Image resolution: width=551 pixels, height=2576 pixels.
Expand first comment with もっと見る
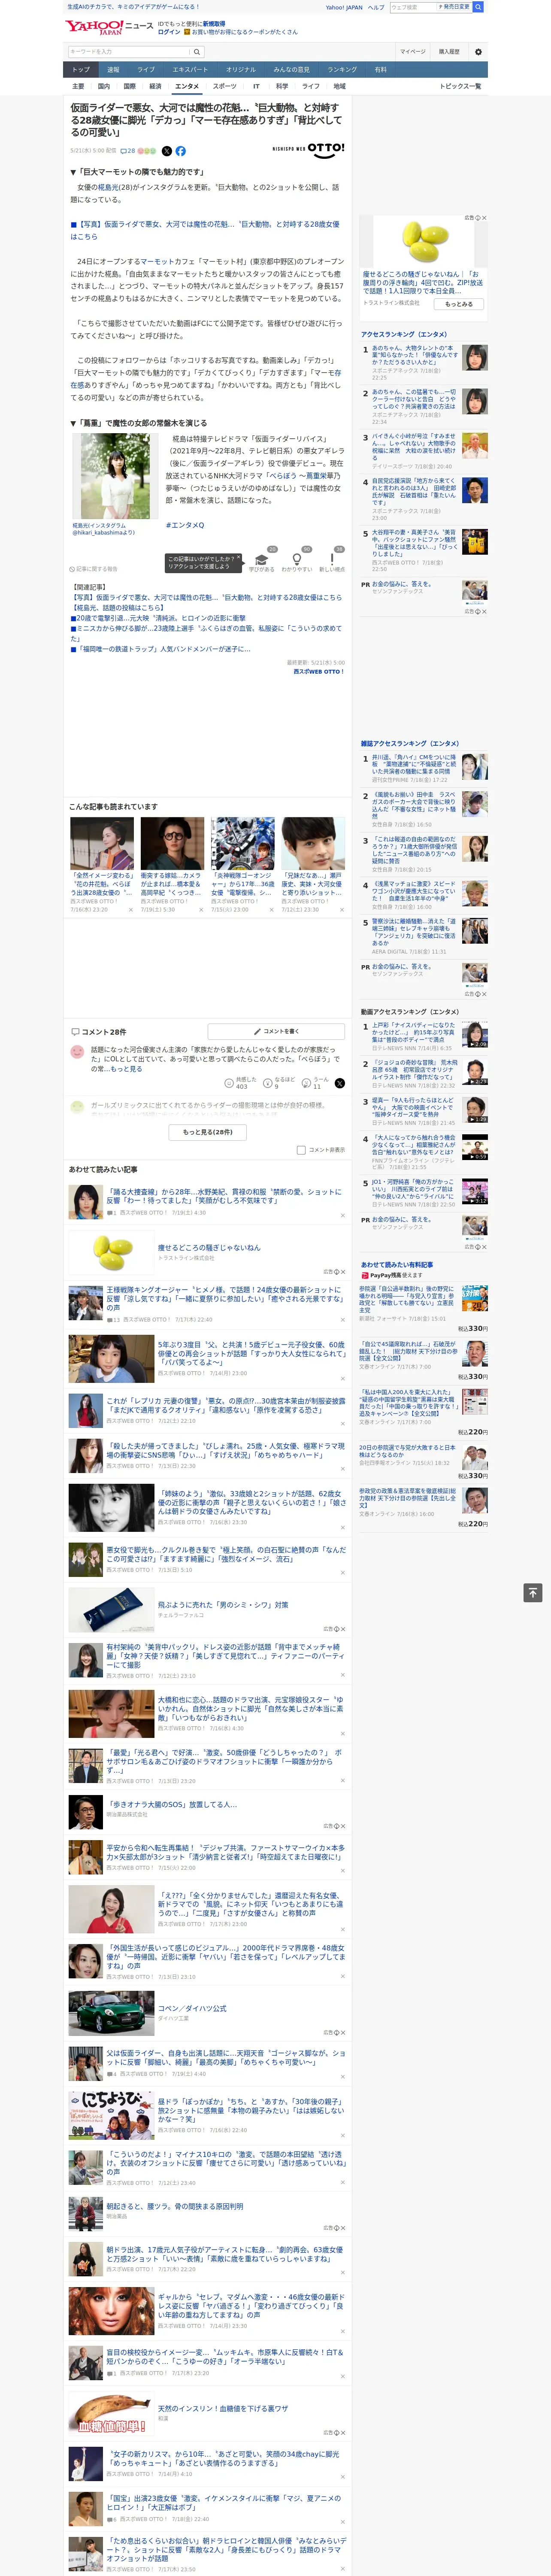coord(126,1069)
